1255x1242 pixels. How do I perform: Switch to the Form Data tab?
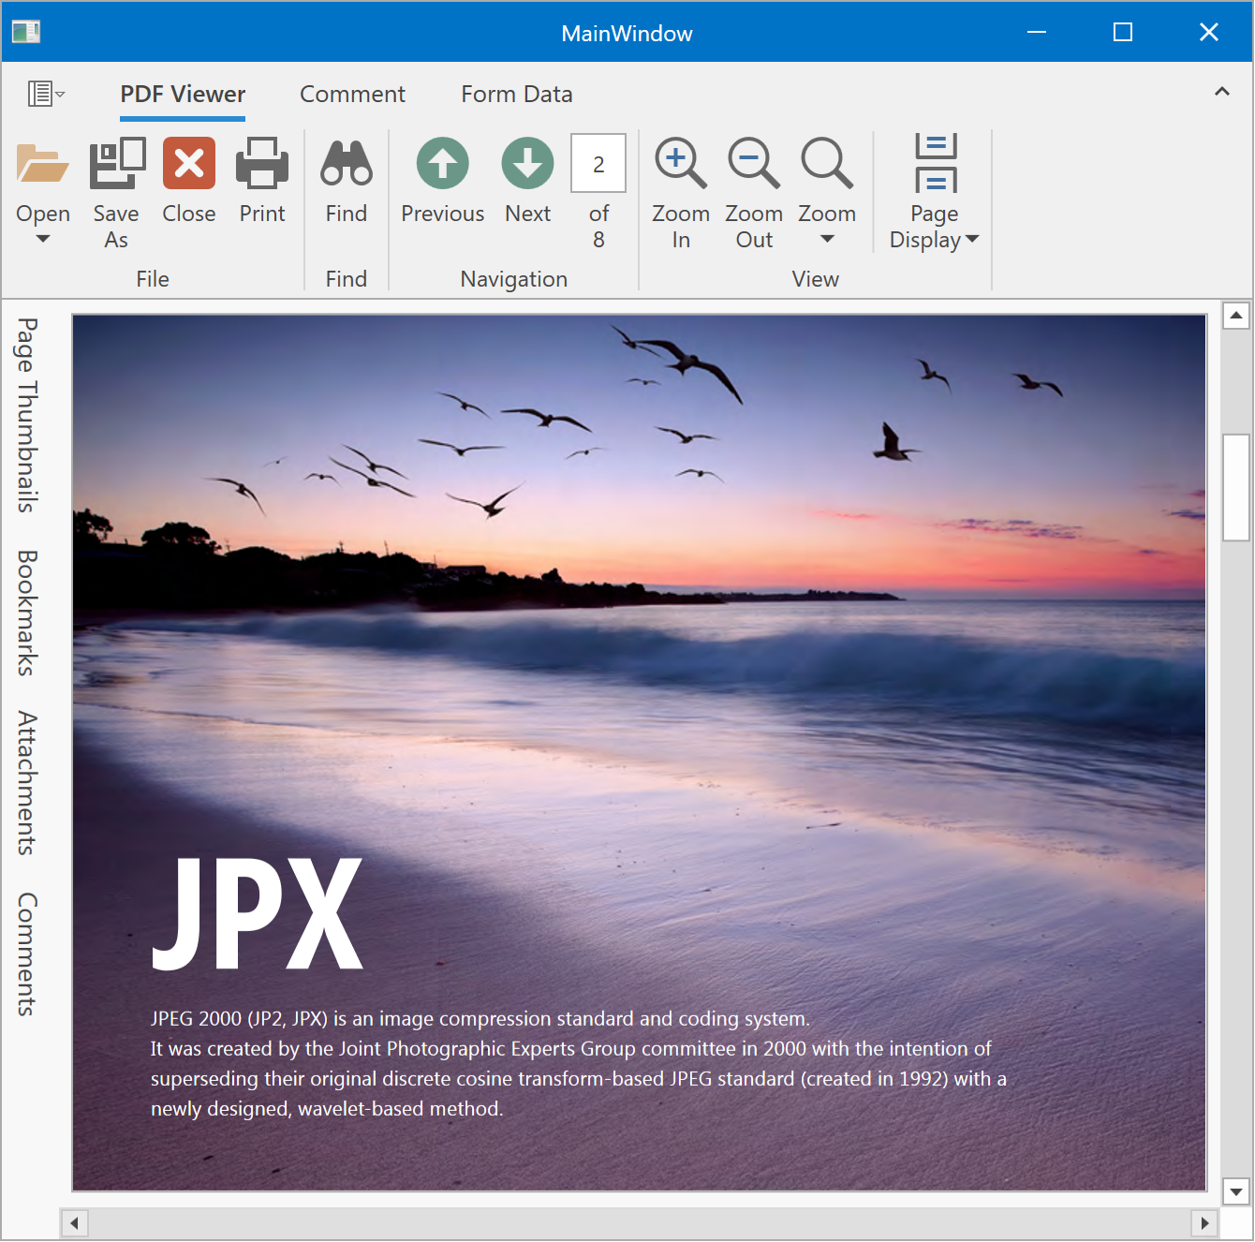click(516, 95)
